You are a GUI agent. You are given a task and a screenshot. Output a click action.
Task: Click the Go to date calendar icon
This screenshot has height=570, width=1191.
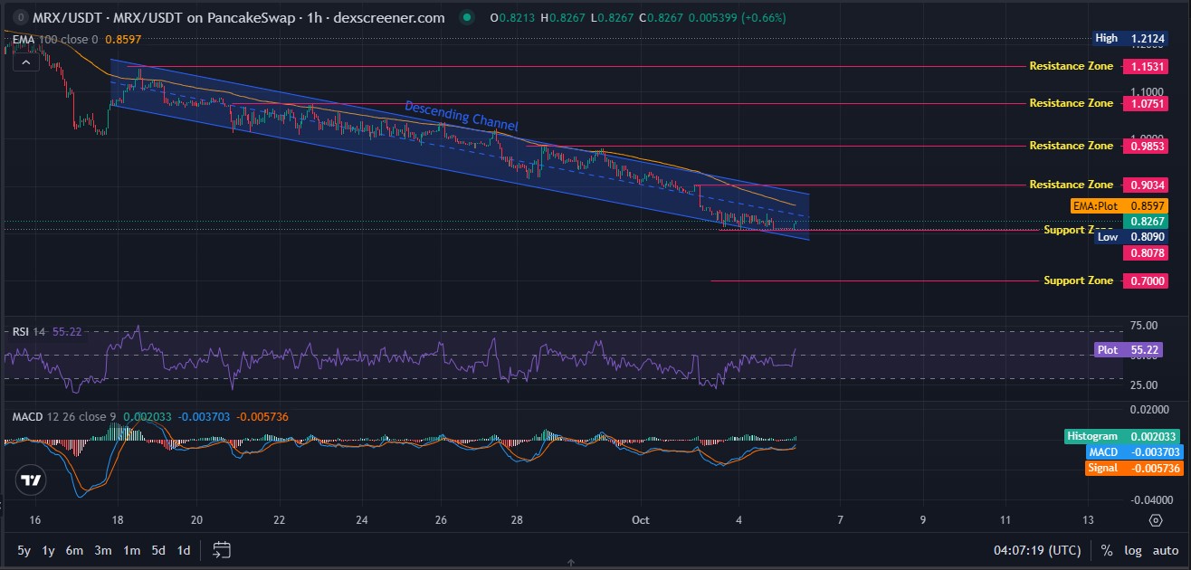pyautogui.click(x=223, y=549)
